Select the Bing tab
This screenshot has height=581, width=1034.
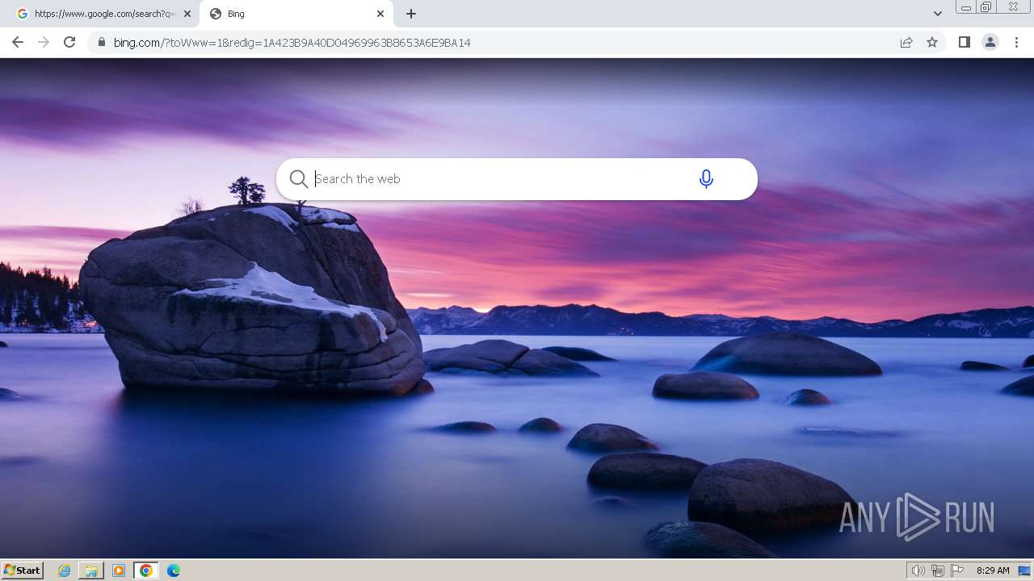pos(295,14)
